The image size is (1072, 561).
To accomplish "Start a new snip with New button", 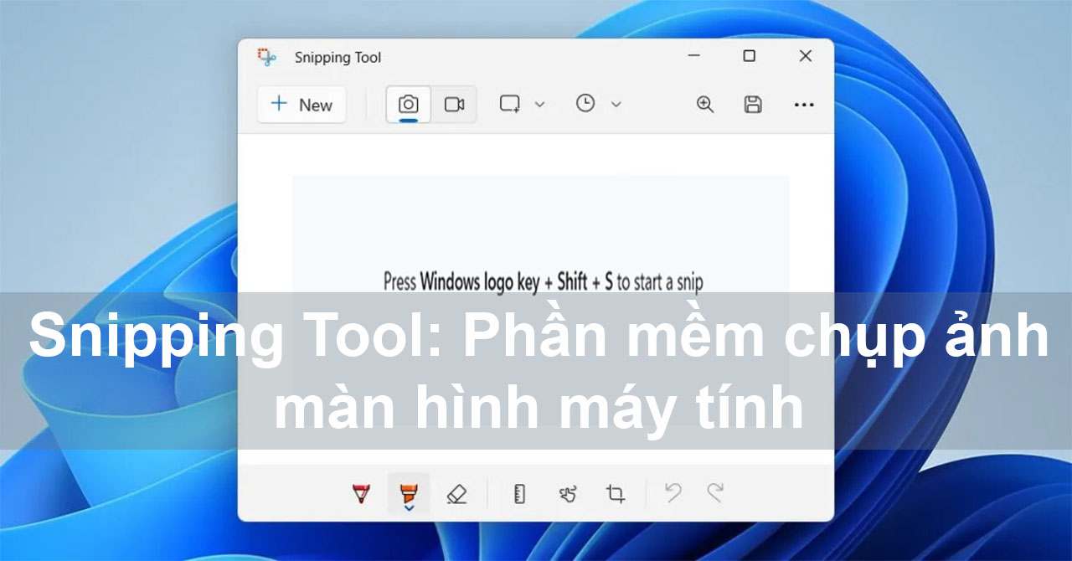I will click(x=301, y=105).
